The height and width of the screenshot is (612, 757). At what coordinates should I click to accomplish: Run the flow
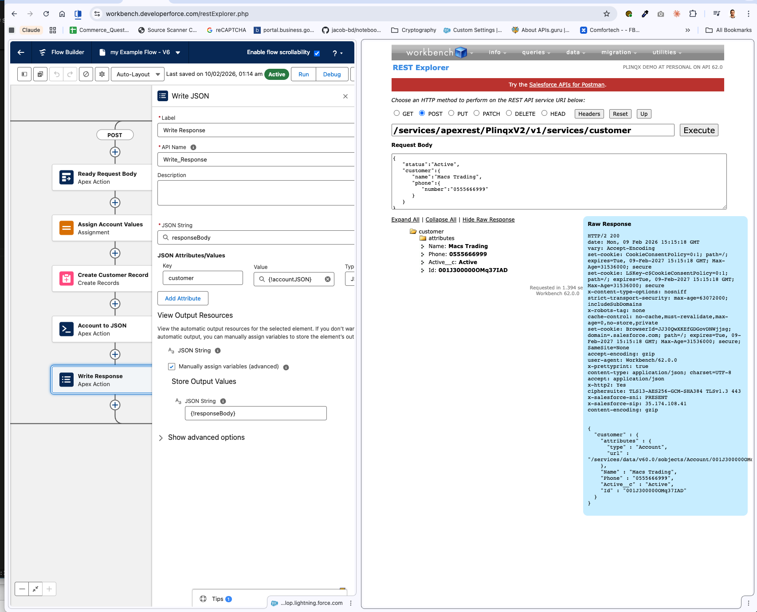304,74
